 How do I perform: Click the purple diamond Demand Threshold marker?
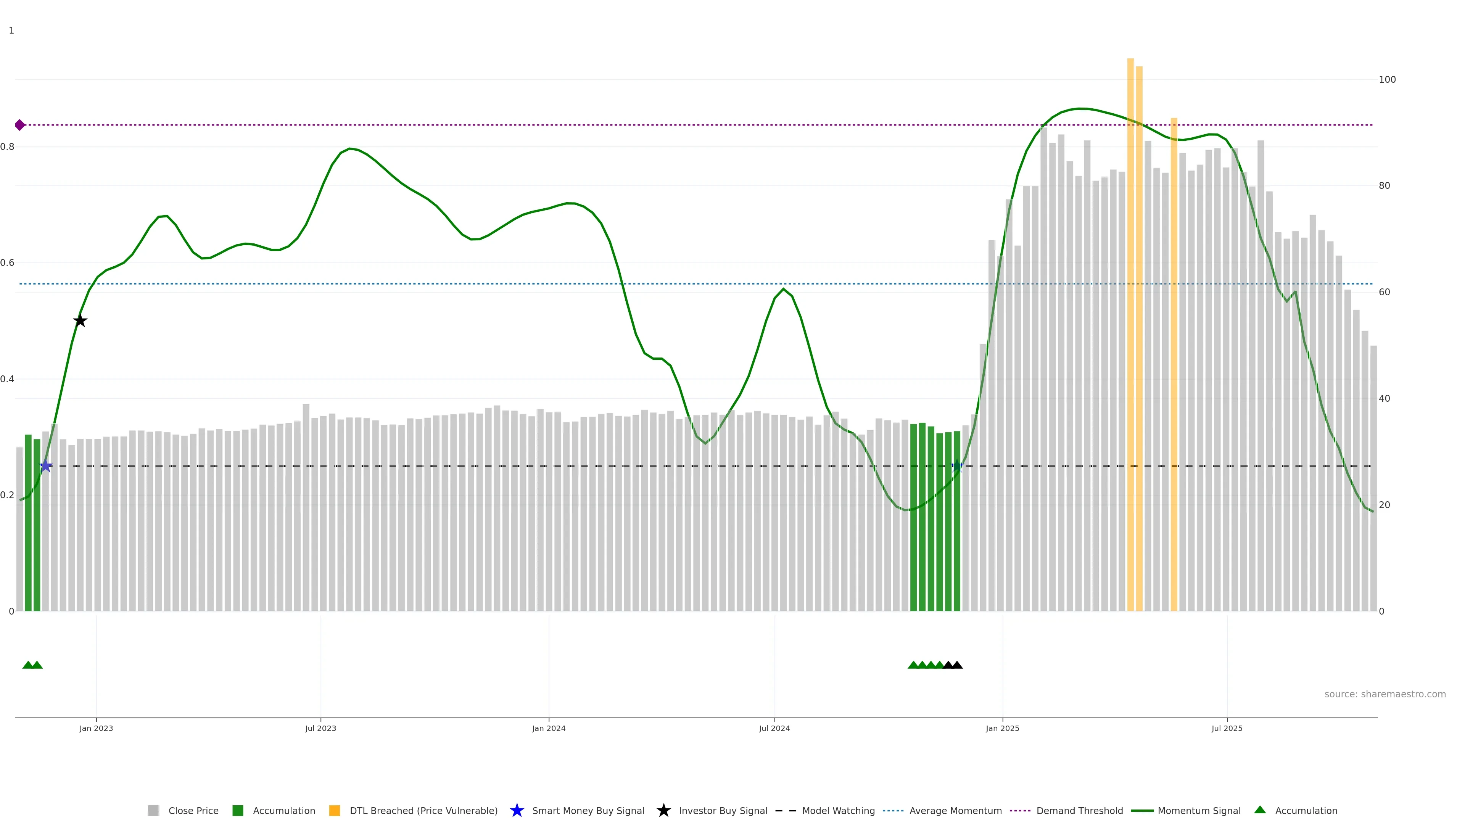(x=20, y=125)
